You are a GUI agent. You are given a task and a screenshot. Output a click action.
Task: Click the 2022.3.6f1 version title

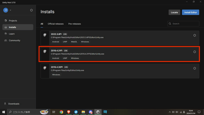pyautogui.click(x=56, y=34)
